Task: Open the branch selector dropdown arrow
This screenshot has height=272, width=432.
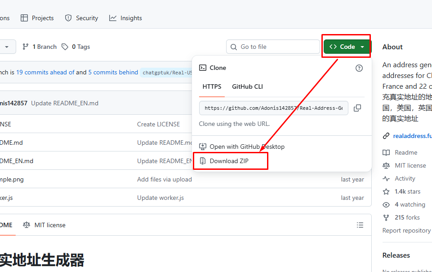Action: (x=7, y=47)
